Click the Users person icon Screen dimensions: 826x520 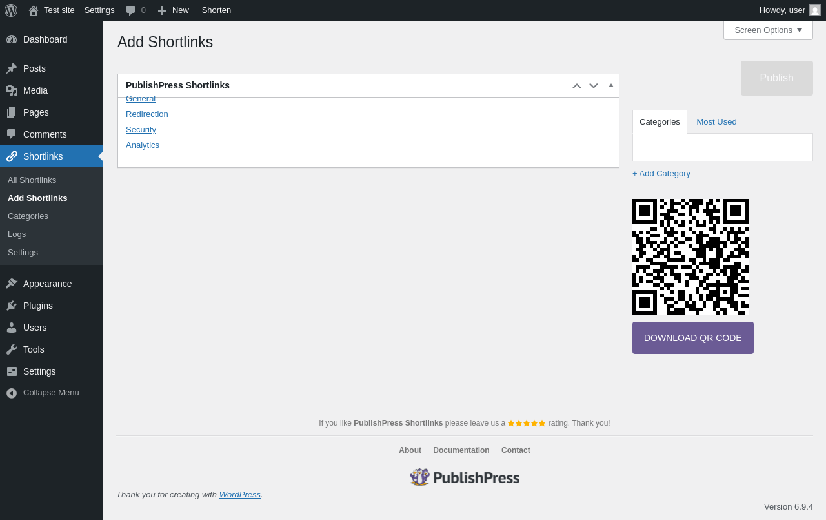[12, 328]
